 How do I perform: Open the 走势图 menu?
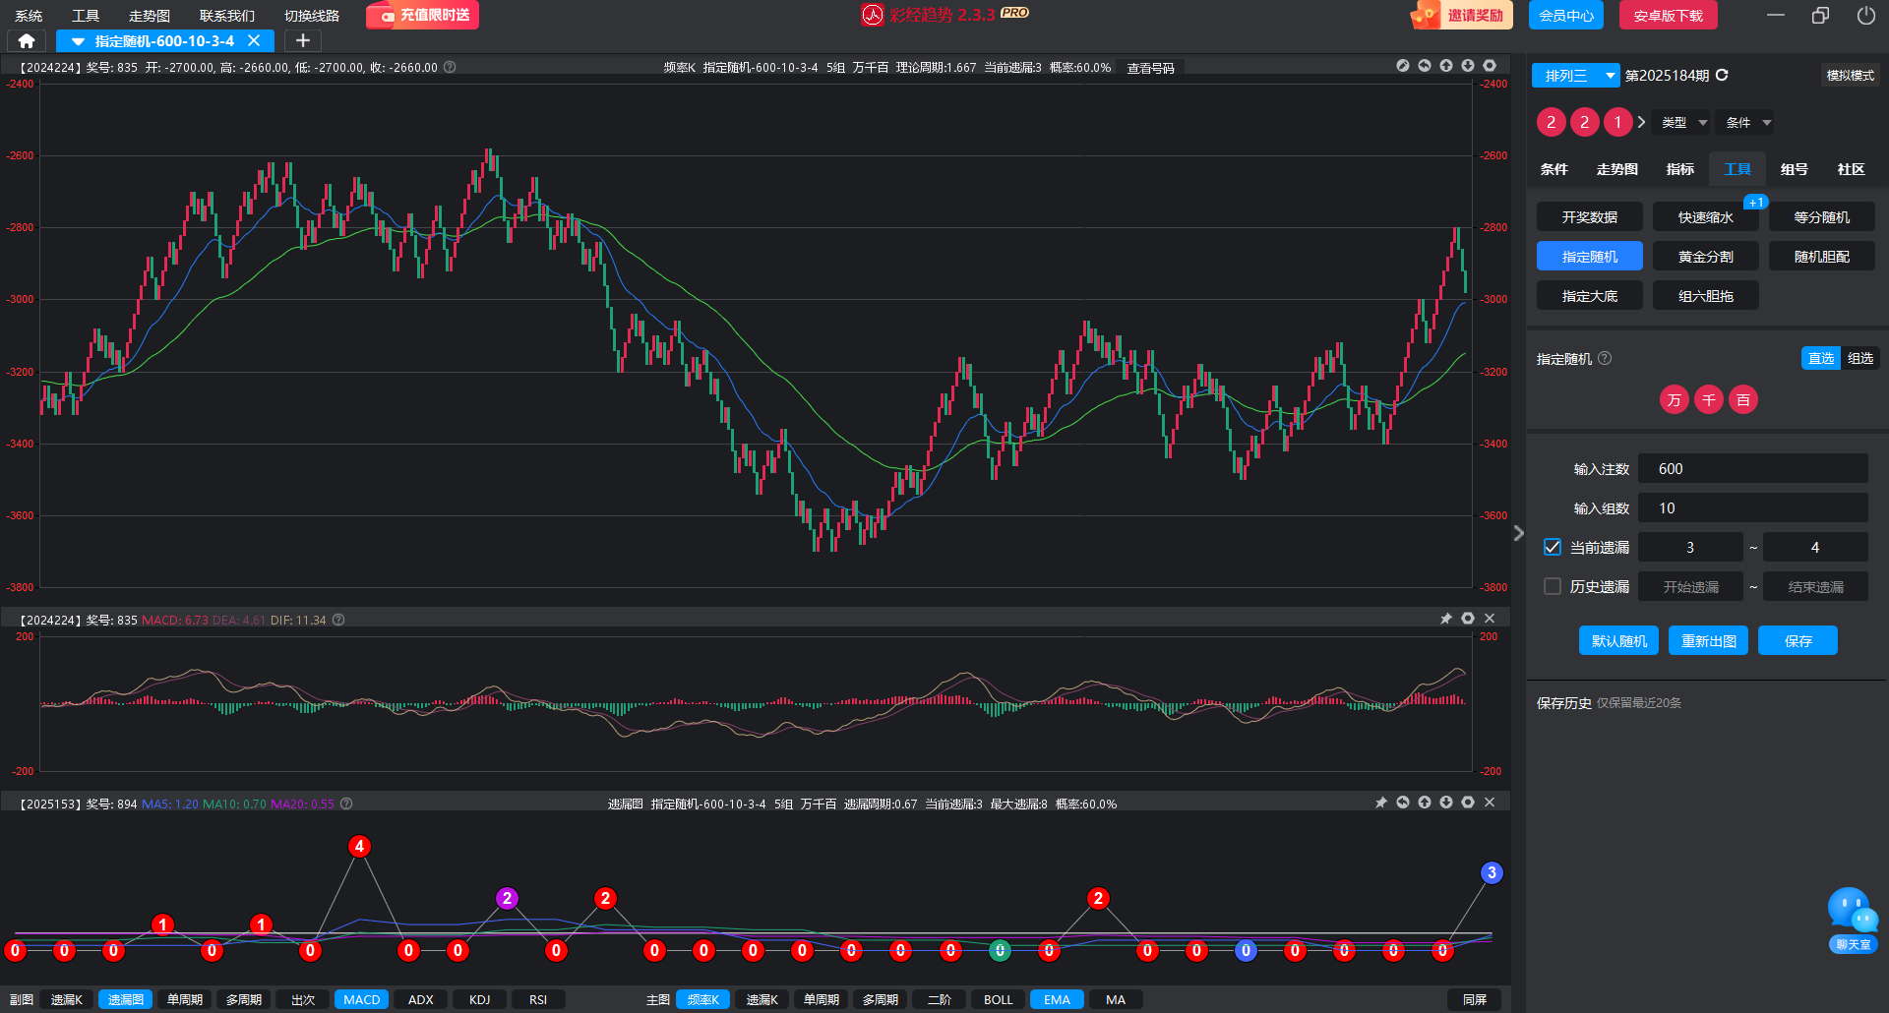[150, 16]
